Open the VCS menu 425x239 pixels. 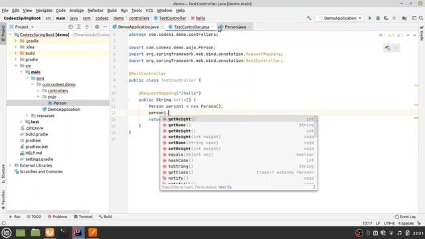pyautogui.click(x=149, y=11)
